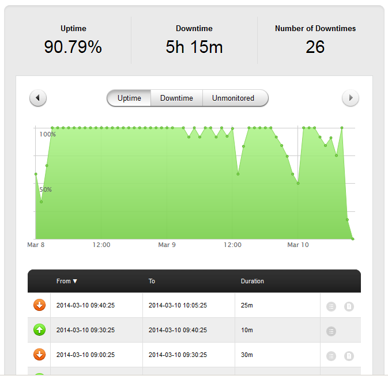Viewport: 388px width, 376px height.
Task: Click the Number of Downtimes value 26
Action: 315,47
